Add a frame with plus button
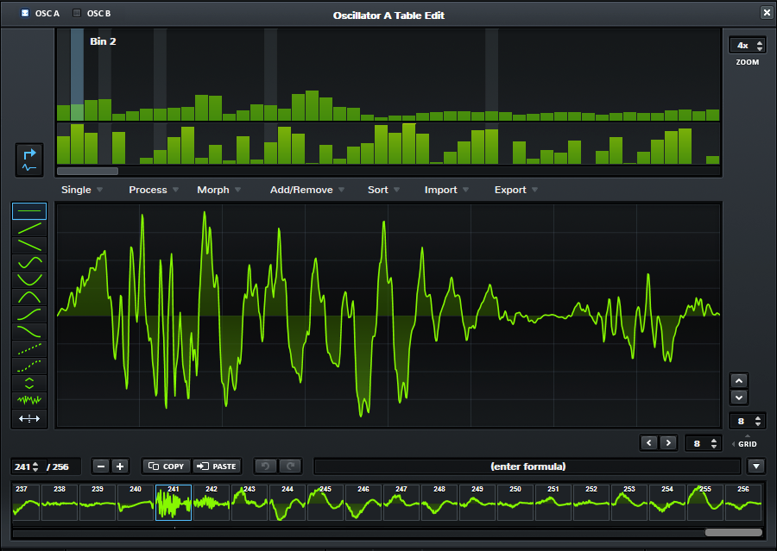Image resolution: width=777 pixels, height=551 pixels. [x=120, y=466]
